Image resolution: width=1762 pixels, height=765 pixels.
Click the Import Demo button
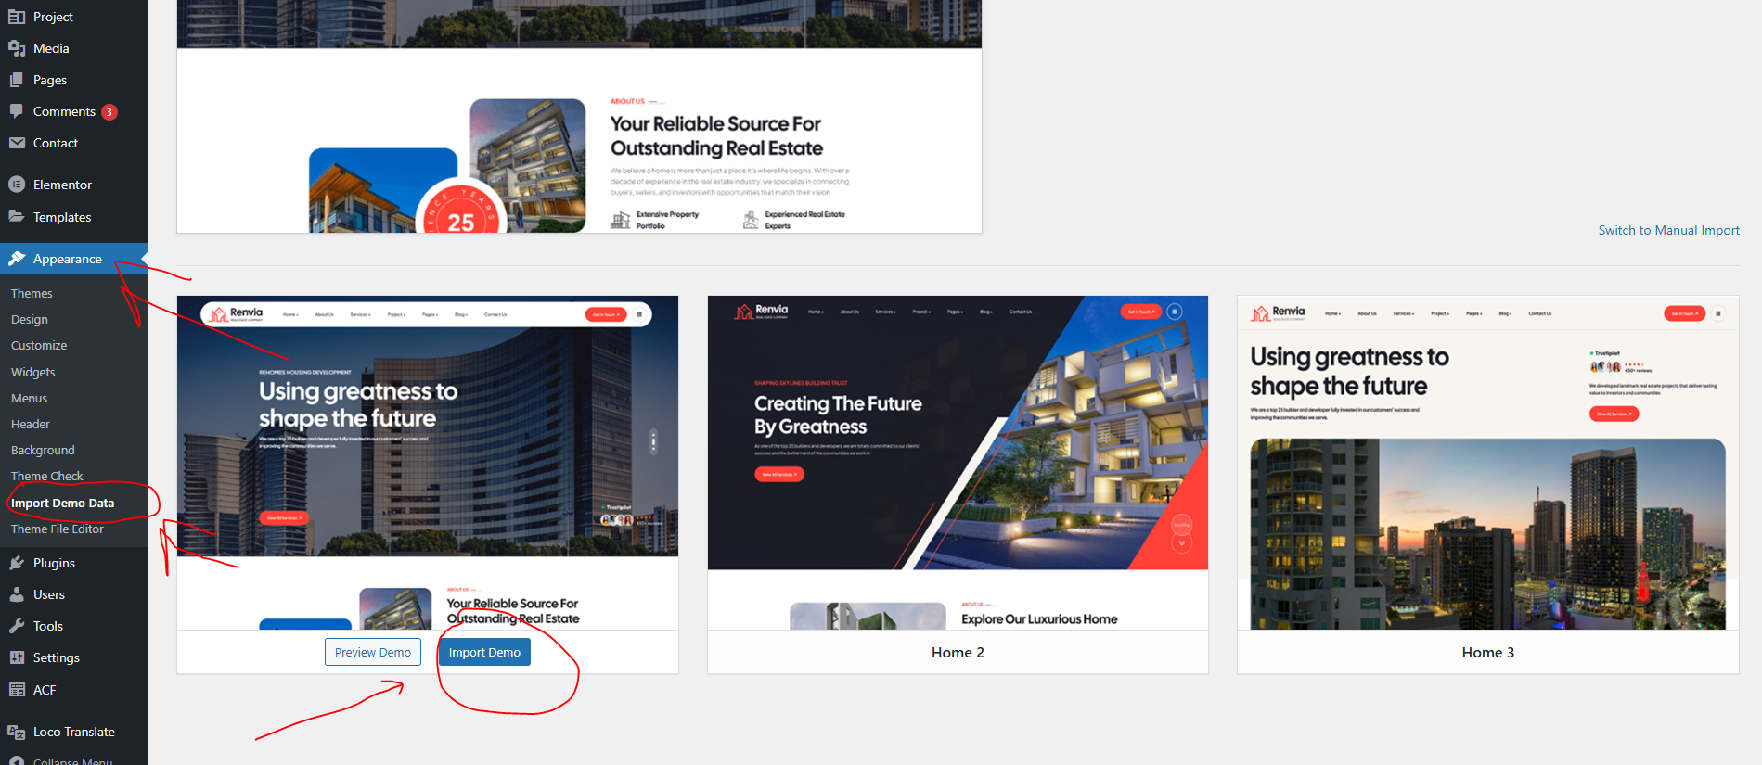point(484,652)
